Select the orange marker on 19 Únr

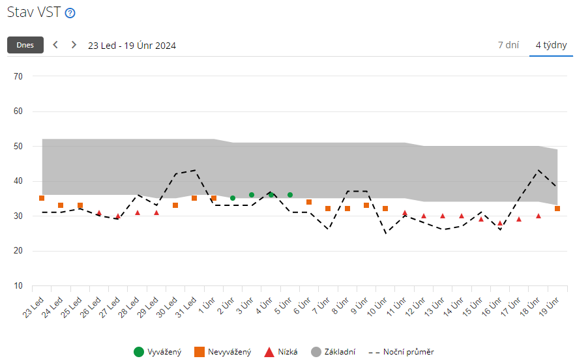(x=557, y=209)
